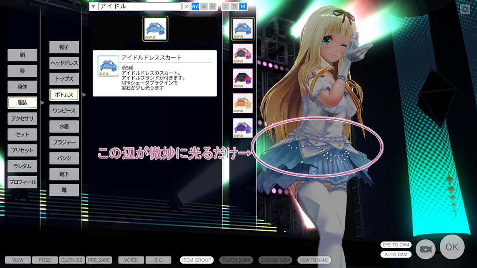The height and width of the screenshot is (268, 477).
Task: Switch to the POSE tab
Action: [x=45, y=260]
